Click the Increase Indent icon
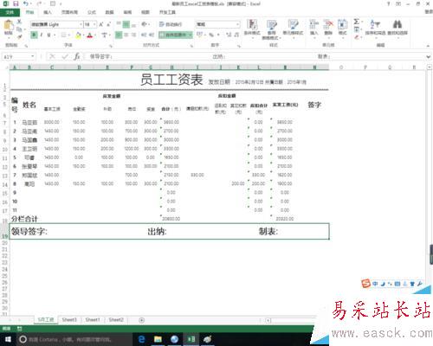Image resolution: width=433 pixels, height=346 pixels. tap(152, 35)
